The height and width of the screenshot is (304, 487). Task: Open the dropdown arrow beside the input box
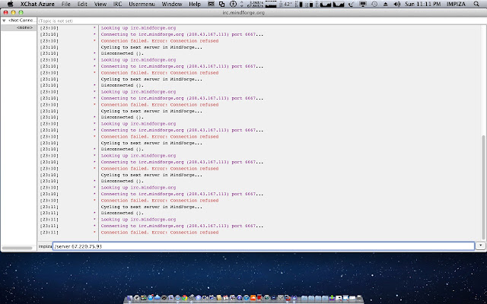tap(480, 245)
